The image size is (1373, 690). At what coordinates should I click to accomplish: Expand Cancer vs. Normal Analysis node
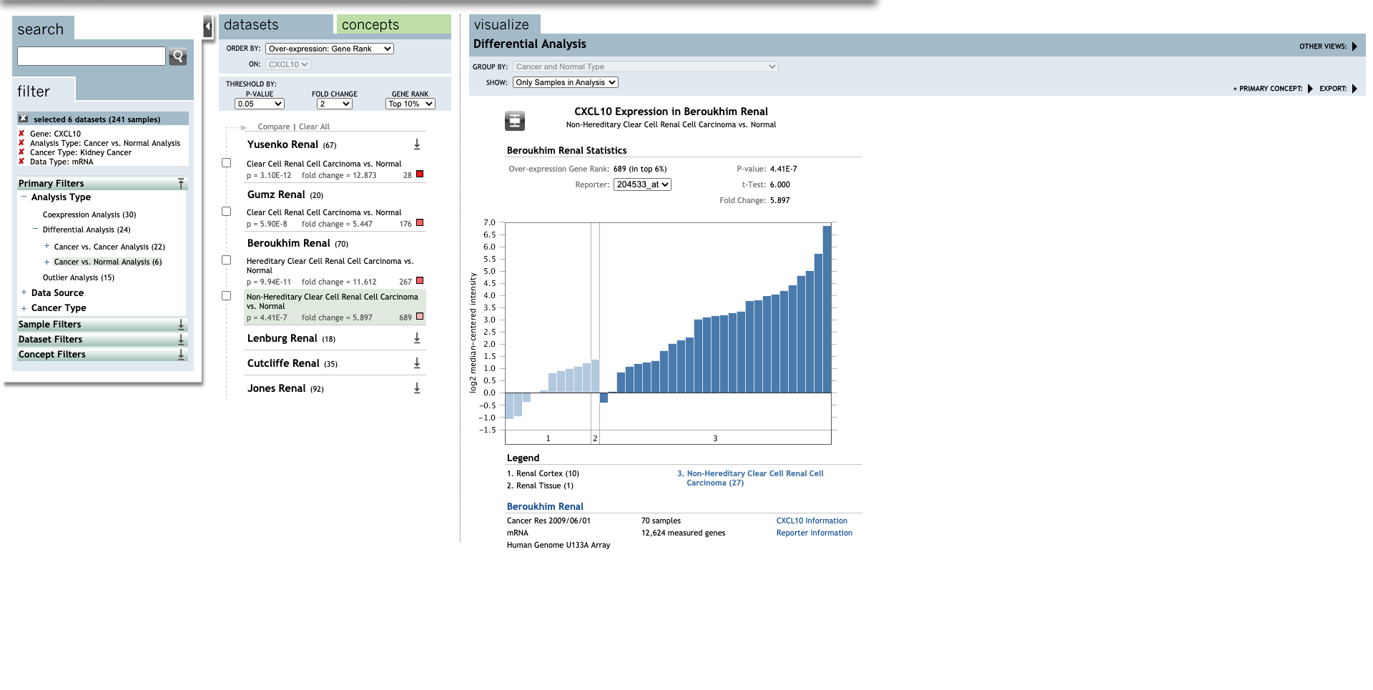coord(46,262)
